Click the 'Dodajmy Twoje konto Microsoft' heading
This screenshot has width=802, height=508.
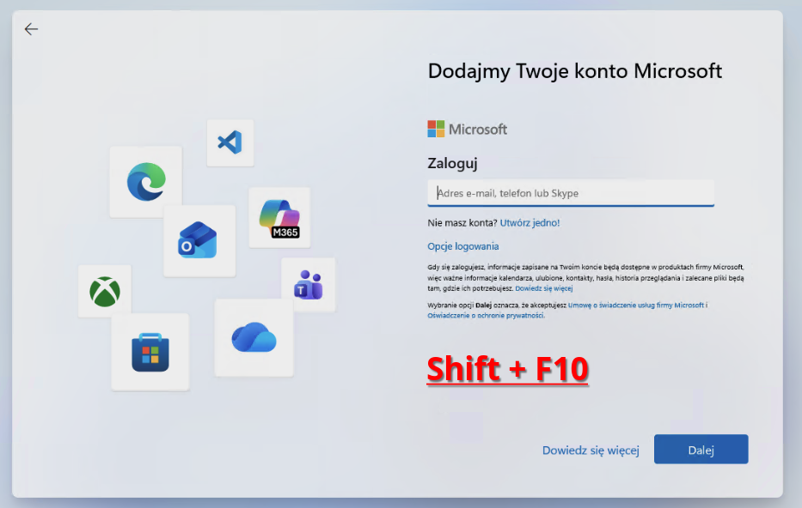575,71
